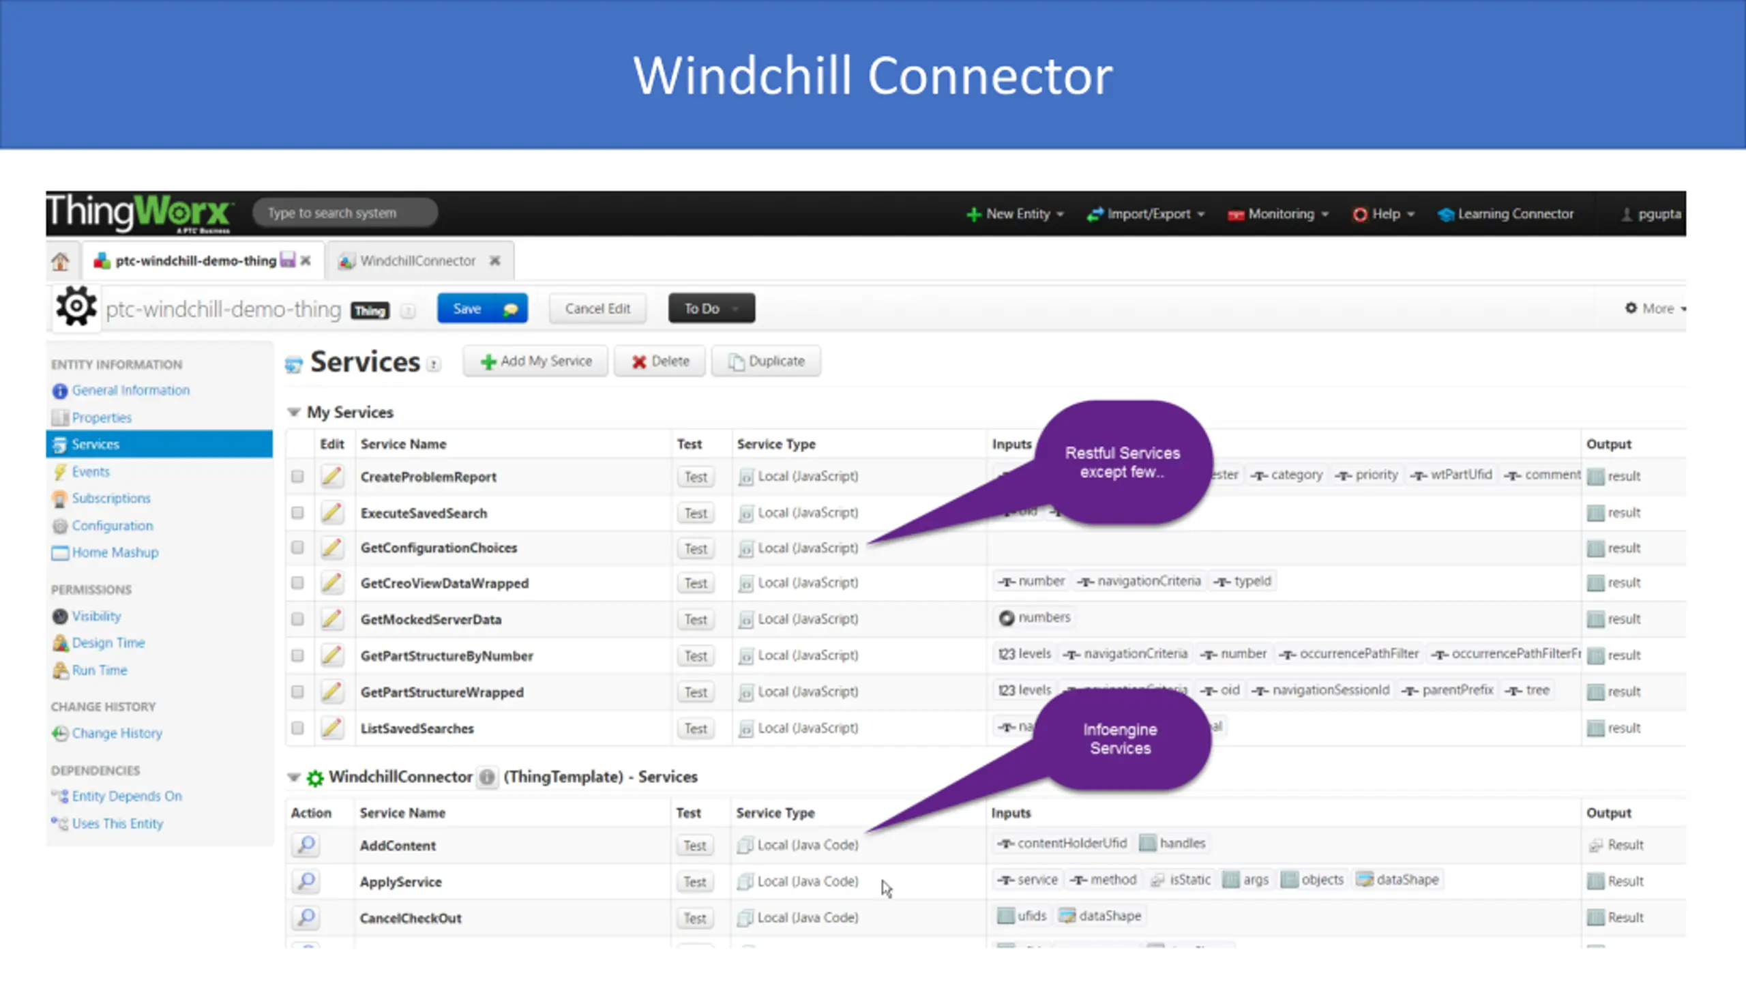Image resolution: width=1746 pixels, height=982 pixels.
Task: Edit ExecuteSavedSearch with pencil icon
Action: coord(331,512)
